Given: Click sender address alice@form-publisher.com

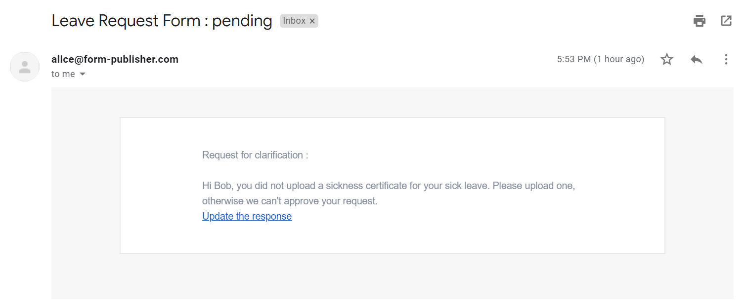Looking at the screenshot, I should point(115,59).
